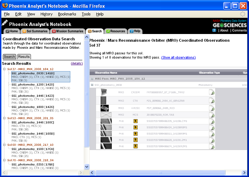The width and height of the screenshot is (249, 177).
Task: Click view icon for the CRISM product row
Action: (x=212, y=93)
